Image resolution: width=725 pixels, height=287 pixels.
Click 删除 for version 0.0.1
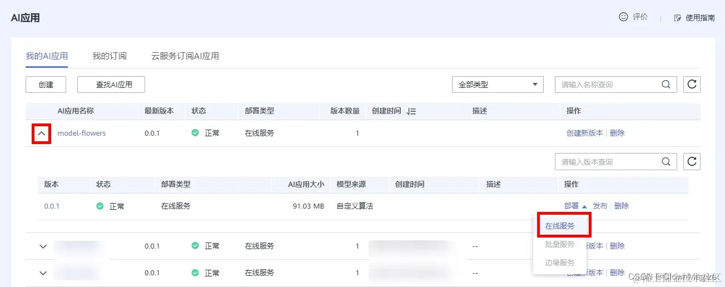(x=622, y=206)
